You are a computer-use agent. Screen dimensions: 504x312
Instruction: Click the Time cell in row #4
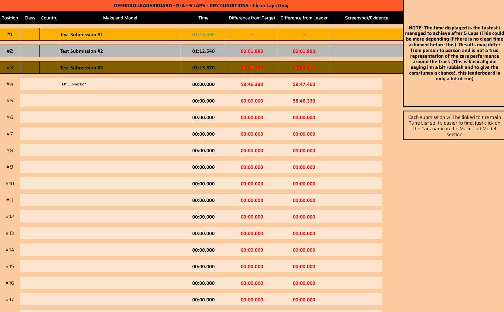203,84
